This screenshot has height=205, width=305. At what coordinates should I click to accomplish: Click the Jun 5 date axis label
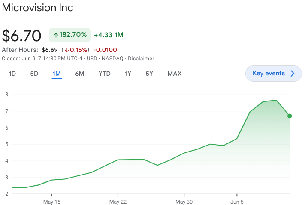(x=237, y=202)
